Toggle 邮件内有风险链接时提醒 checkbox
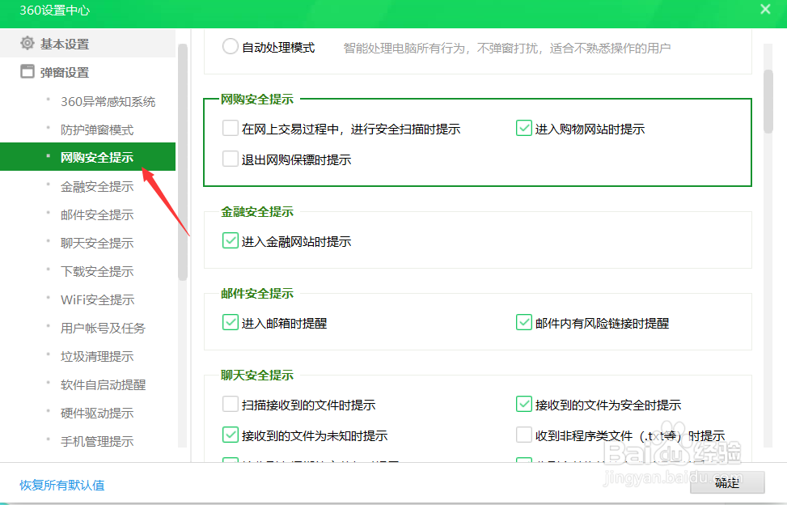 (524, 323)
